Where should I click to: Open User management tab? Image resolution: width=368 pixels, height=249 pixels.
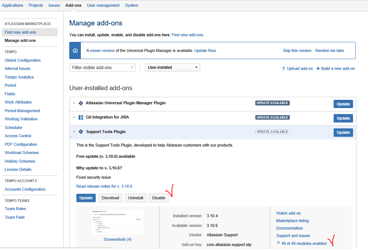tap(103, 5)
